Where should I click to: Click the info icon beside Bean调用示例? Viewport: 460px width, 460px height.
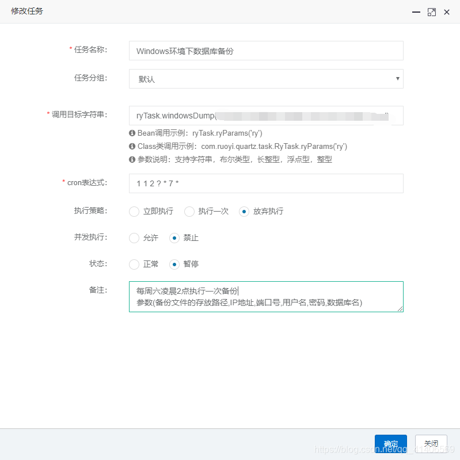tap(132, 133)
